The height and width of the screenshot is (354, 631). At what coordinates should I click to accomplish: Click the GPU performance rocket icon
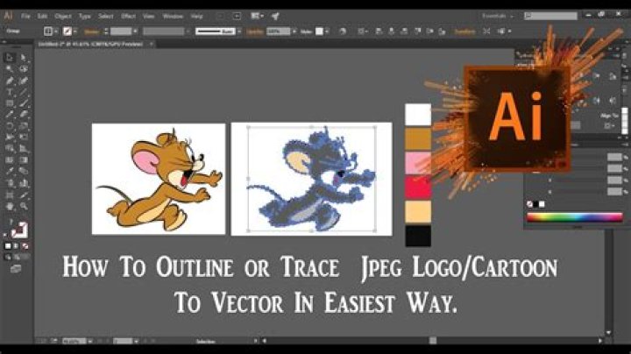coord(275,16)
